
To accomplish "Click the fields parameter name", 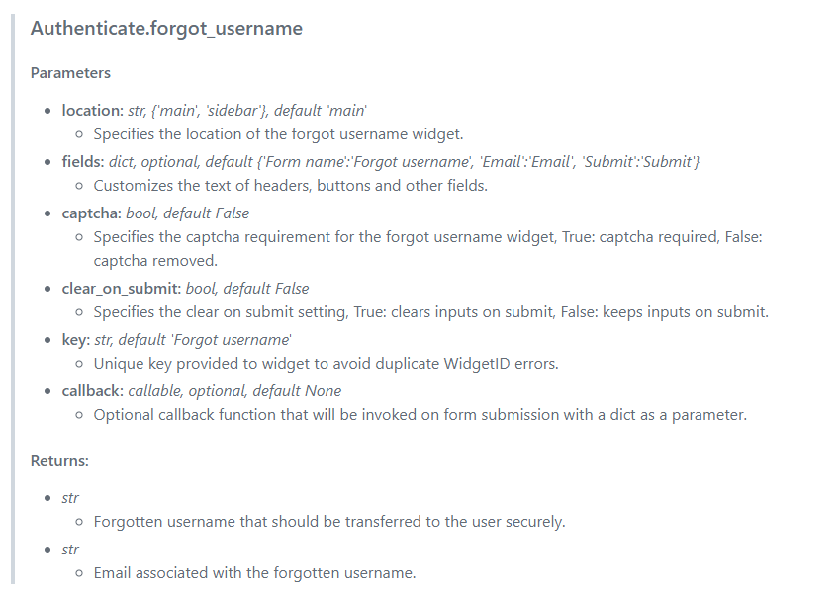I will (x=82, y=162).
